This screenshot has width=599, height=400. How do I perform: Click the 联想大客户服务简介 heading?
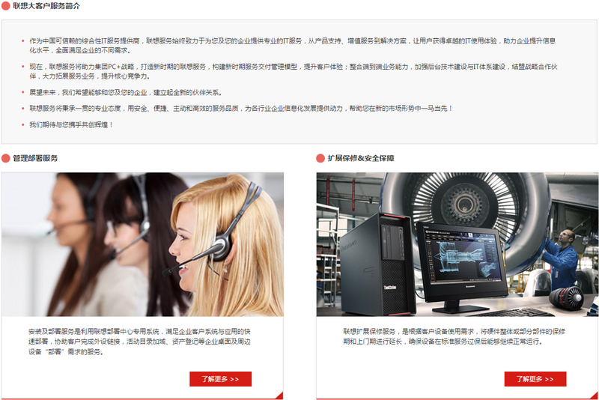[46, 6]
